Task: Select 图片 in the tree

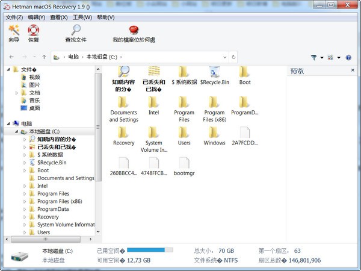Action: tap(34, 85)
